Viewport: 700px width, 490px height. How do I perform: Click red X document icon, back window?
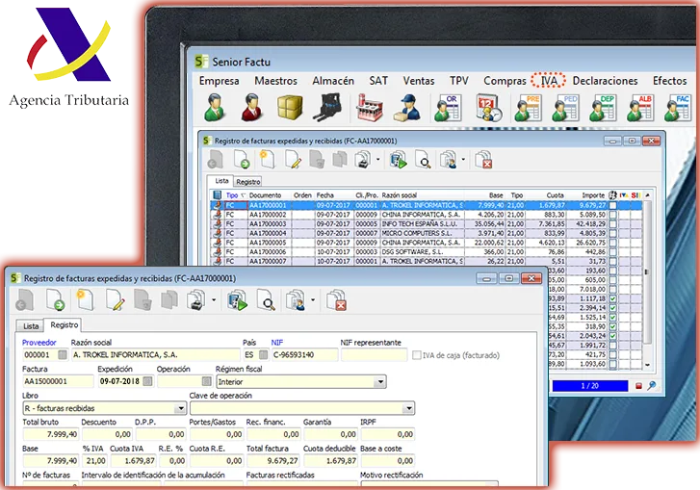pyautogui.click(x=483, y=159)
